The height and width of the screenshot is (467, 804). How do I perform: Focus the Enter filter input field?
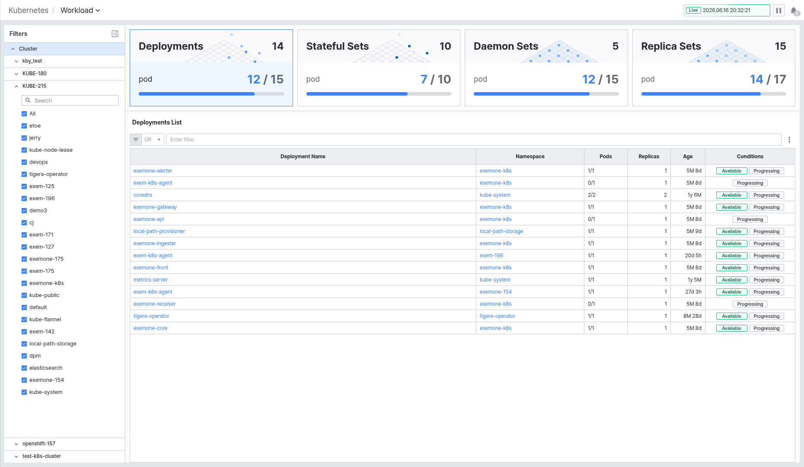point(473,140)
